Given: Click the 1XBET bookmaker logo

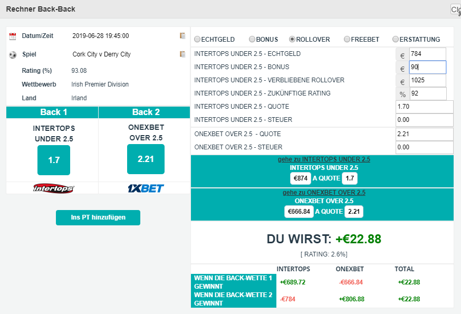Looking at the screenshot, I should coord(146,188).
